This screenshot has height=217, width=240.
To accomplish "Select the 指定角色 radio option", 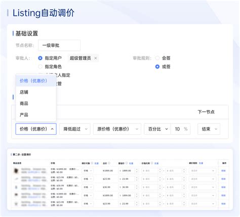I will pyautogui.click(x=40, y=67).
